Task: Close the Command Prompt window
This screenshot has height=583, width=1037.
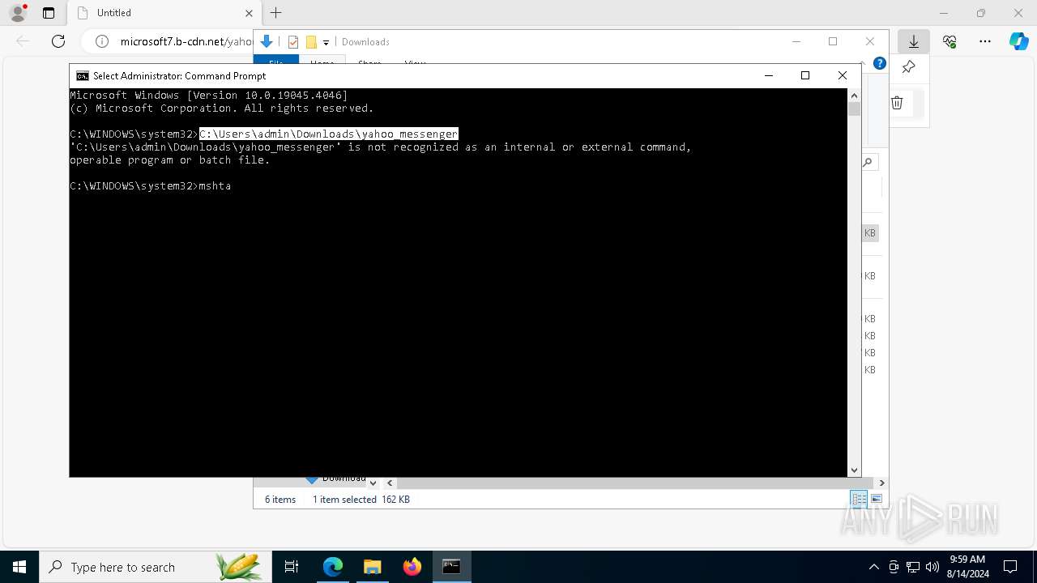Action: click(x=843, y=75)
